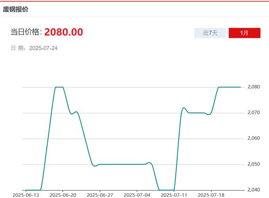
Task: Click y-axis value 2,050
Action: coord(254,164)
